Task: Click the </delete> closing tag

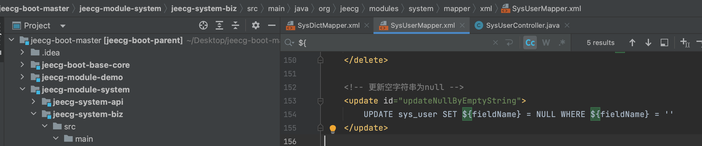Action: 366,60
